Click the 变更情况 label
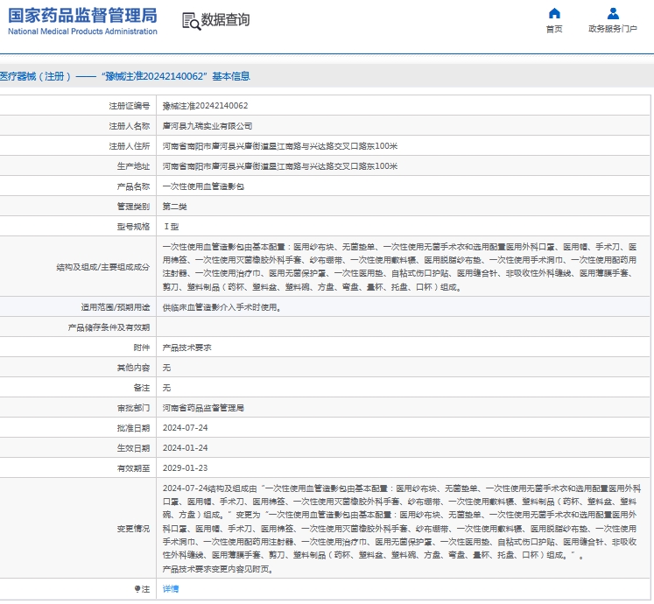Image resolution: width=654 pixels, height=604 pixels. pos(133,529)
